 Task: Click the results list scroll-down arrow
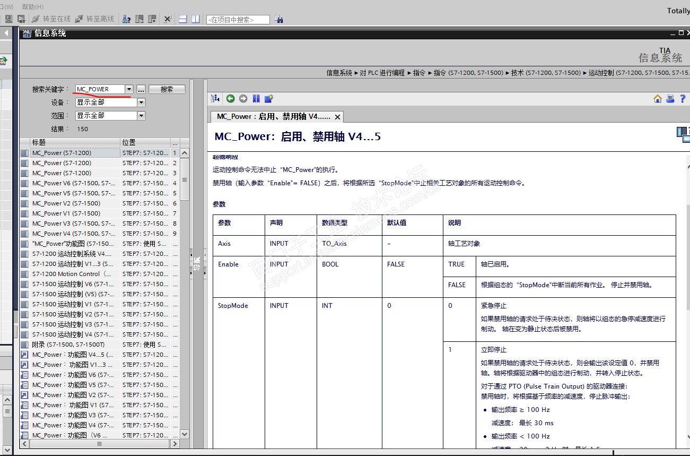185,434
